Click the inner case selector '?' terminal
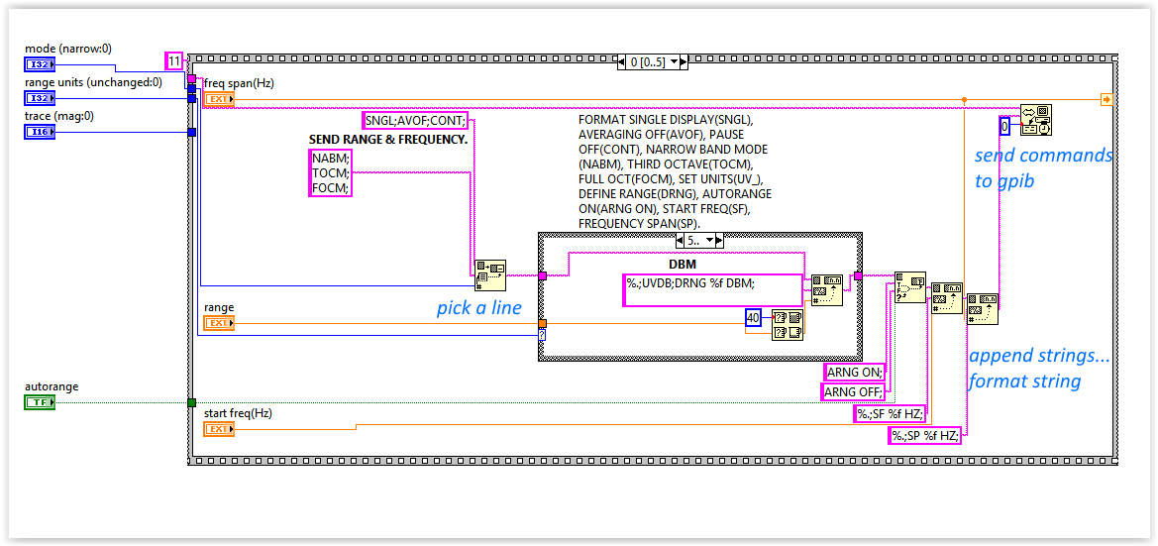1158x546 pixels. pyautogui.click(x=543, y=336)
